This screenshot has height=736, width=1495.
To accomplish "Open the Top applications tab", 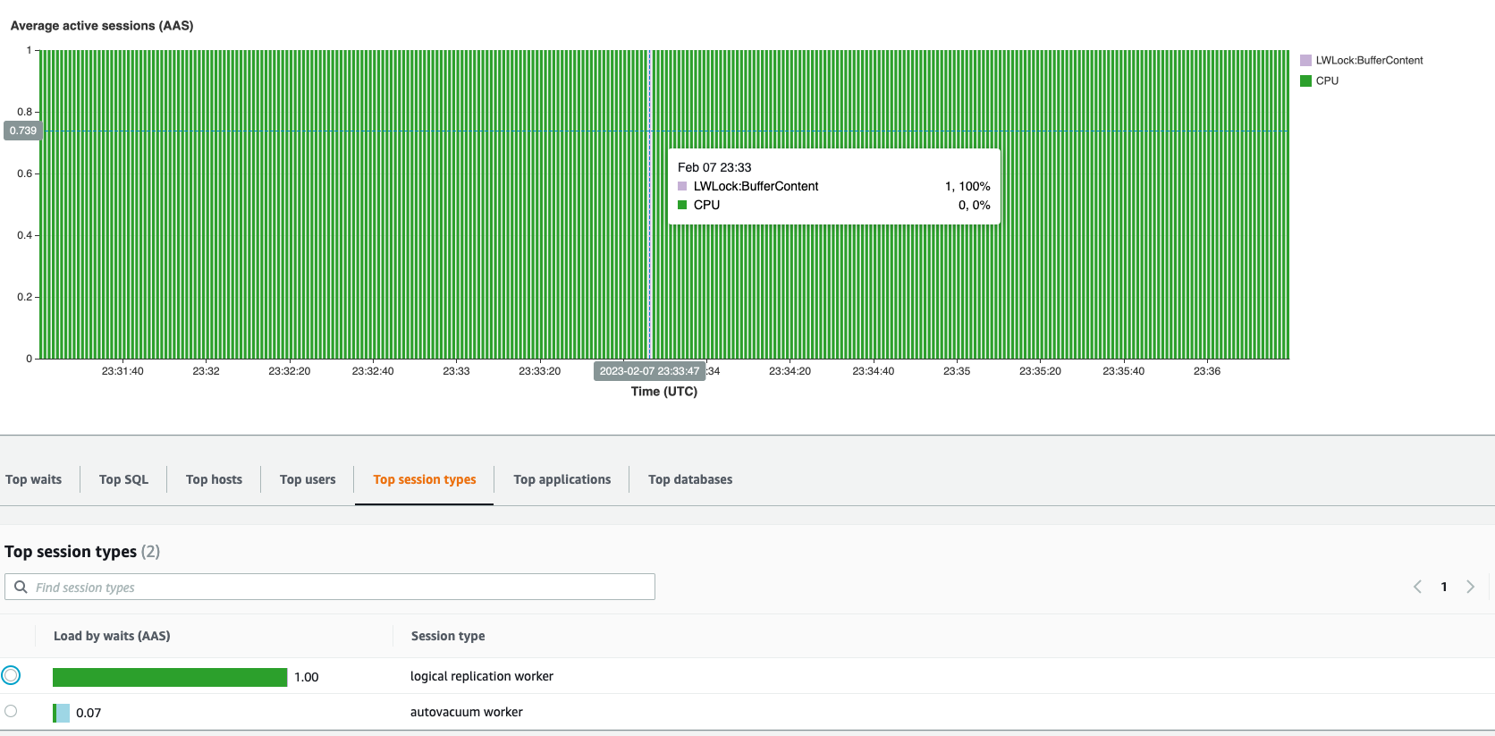I will [x=562, y=479].
